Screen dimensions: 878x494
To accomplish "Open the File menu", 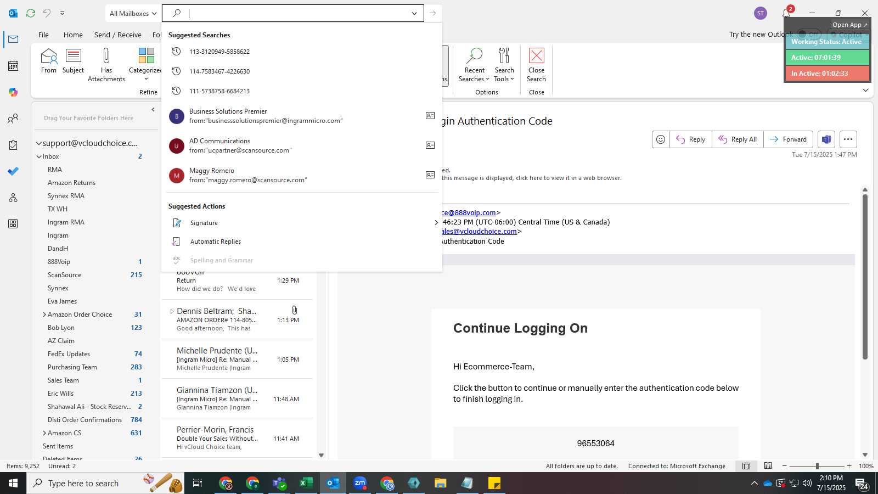I will pyautogui.click(x=43, y=35).
